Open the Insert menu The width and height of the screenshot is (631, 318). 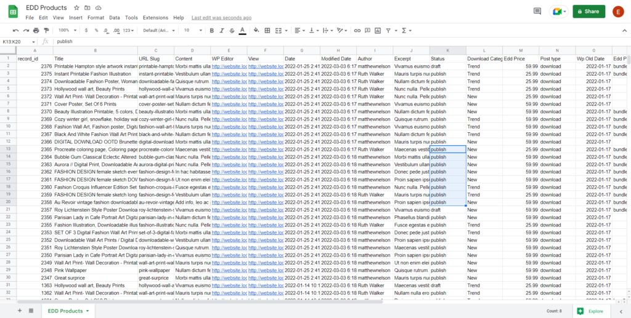pyautogui.click(x=76, y=18)
